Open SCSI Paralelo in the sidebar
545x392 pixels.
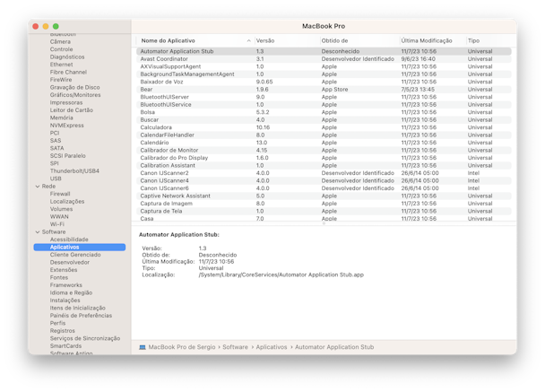[x=67, y=156]
